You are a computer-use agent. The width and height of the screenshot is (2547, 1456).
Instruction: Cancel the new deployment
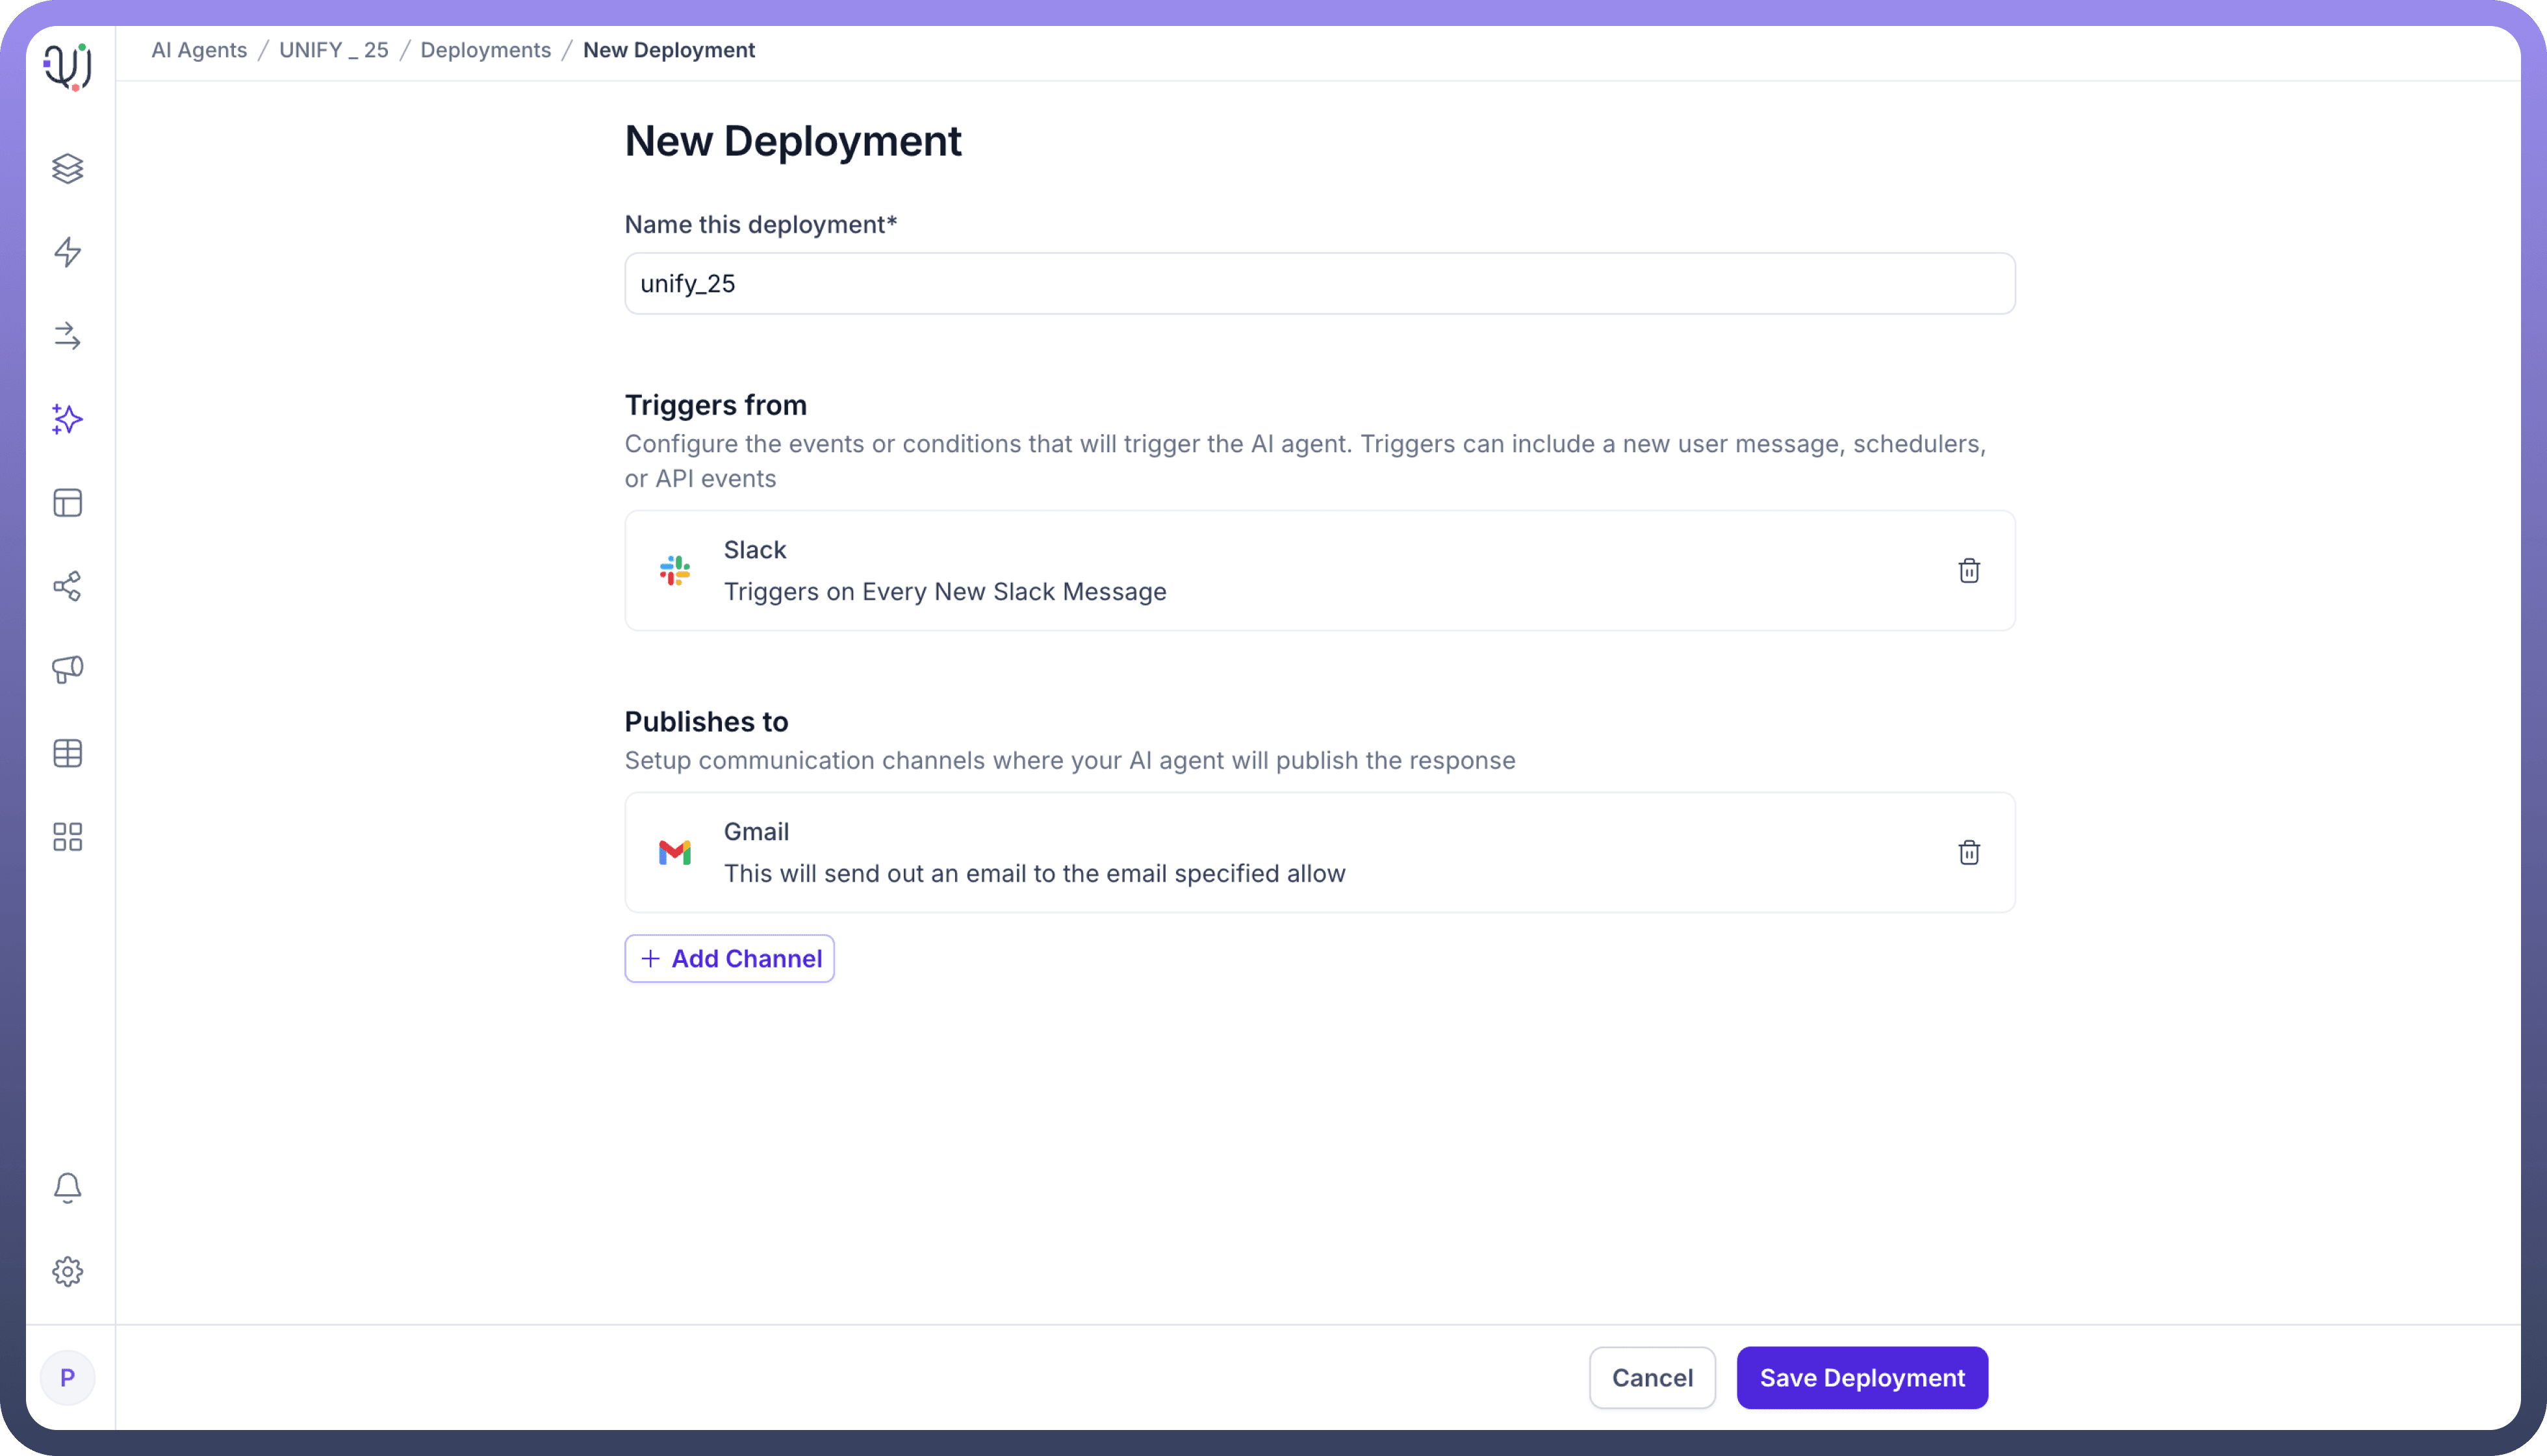(x=1651, y=1378)
